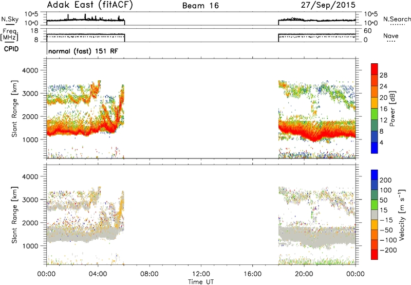
Task: Click the red bottom of velocity colorbar
Action: tap(375, 255)
